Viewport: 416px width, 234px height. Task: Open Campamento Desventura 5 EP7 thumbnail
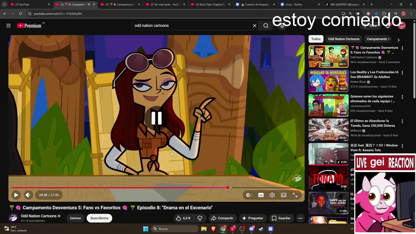tap(328, 57)
